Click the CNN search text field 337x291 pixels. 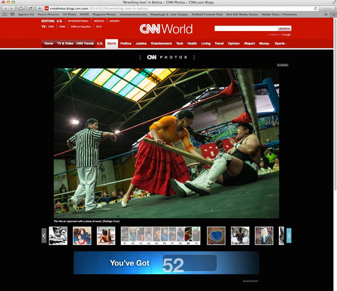[x=246, y=28]
